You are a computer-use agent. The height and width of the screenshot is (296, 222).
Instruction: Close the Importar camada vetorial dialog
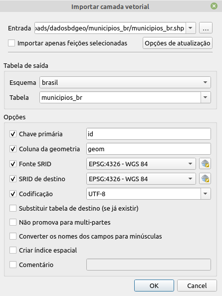(214, 6)
